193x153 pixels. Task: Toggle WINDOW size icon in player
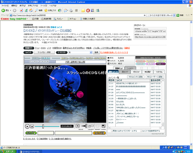tap(103, 126)
